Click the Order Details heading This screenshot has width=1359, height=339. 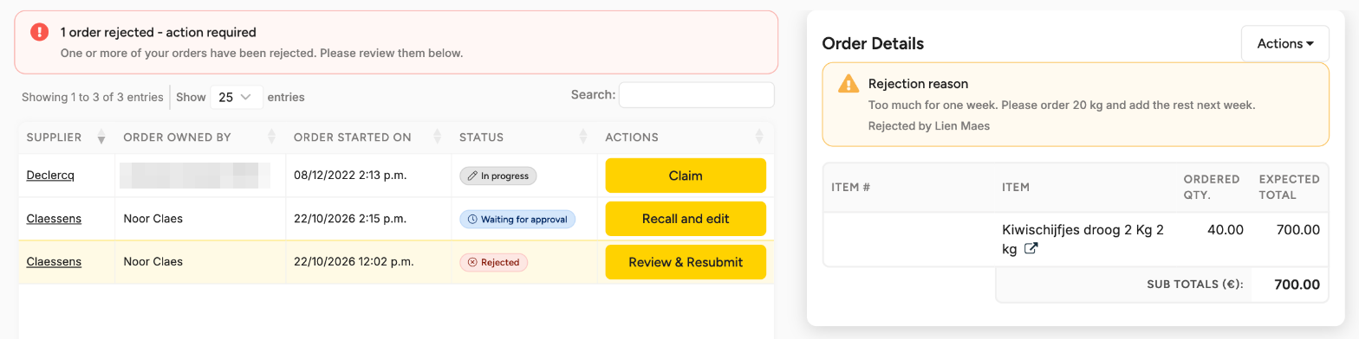[873, 43]
